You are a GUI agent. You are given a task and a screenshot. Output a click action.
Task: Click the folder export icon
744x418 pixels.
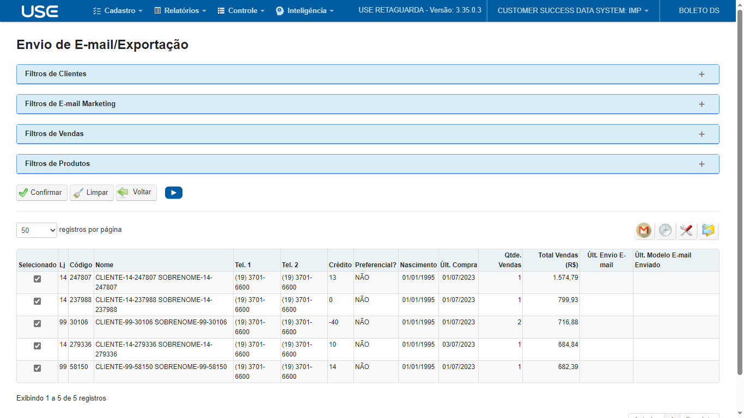(x=708, y=231)
